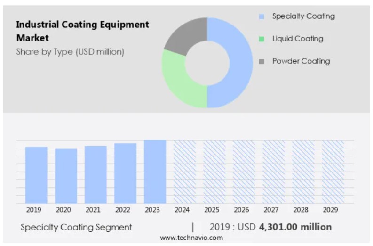The height and width of the screenshot is (246, 373).
Task: Click the 2021 solid blue bar
Action: pos(95,174)
